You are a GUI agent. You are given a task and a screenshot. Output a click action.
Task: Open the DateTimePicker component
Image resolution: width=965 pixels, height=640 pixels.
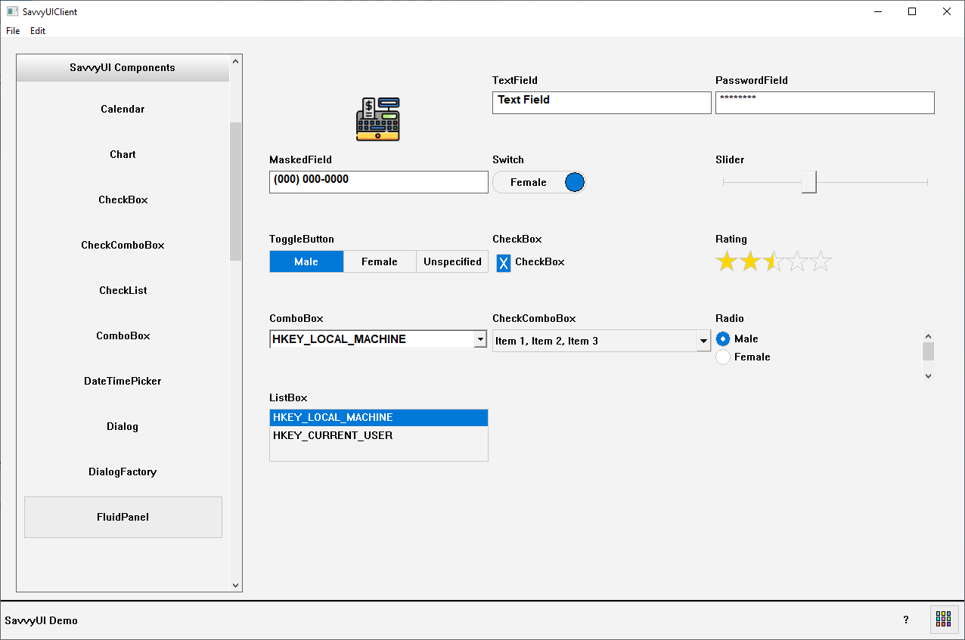click(x=123, y=381)
